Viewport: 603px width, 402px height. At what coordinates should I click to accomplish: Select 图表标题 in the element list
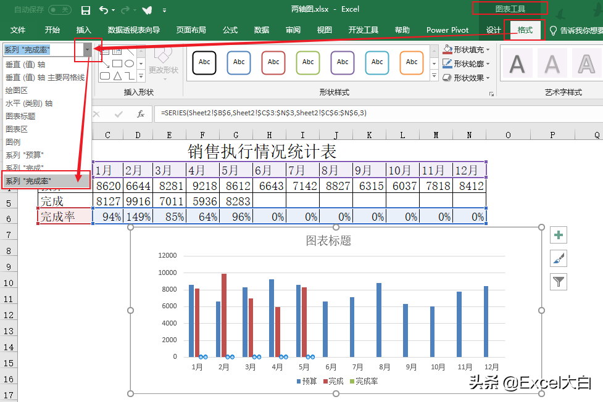tap(20, 116)
